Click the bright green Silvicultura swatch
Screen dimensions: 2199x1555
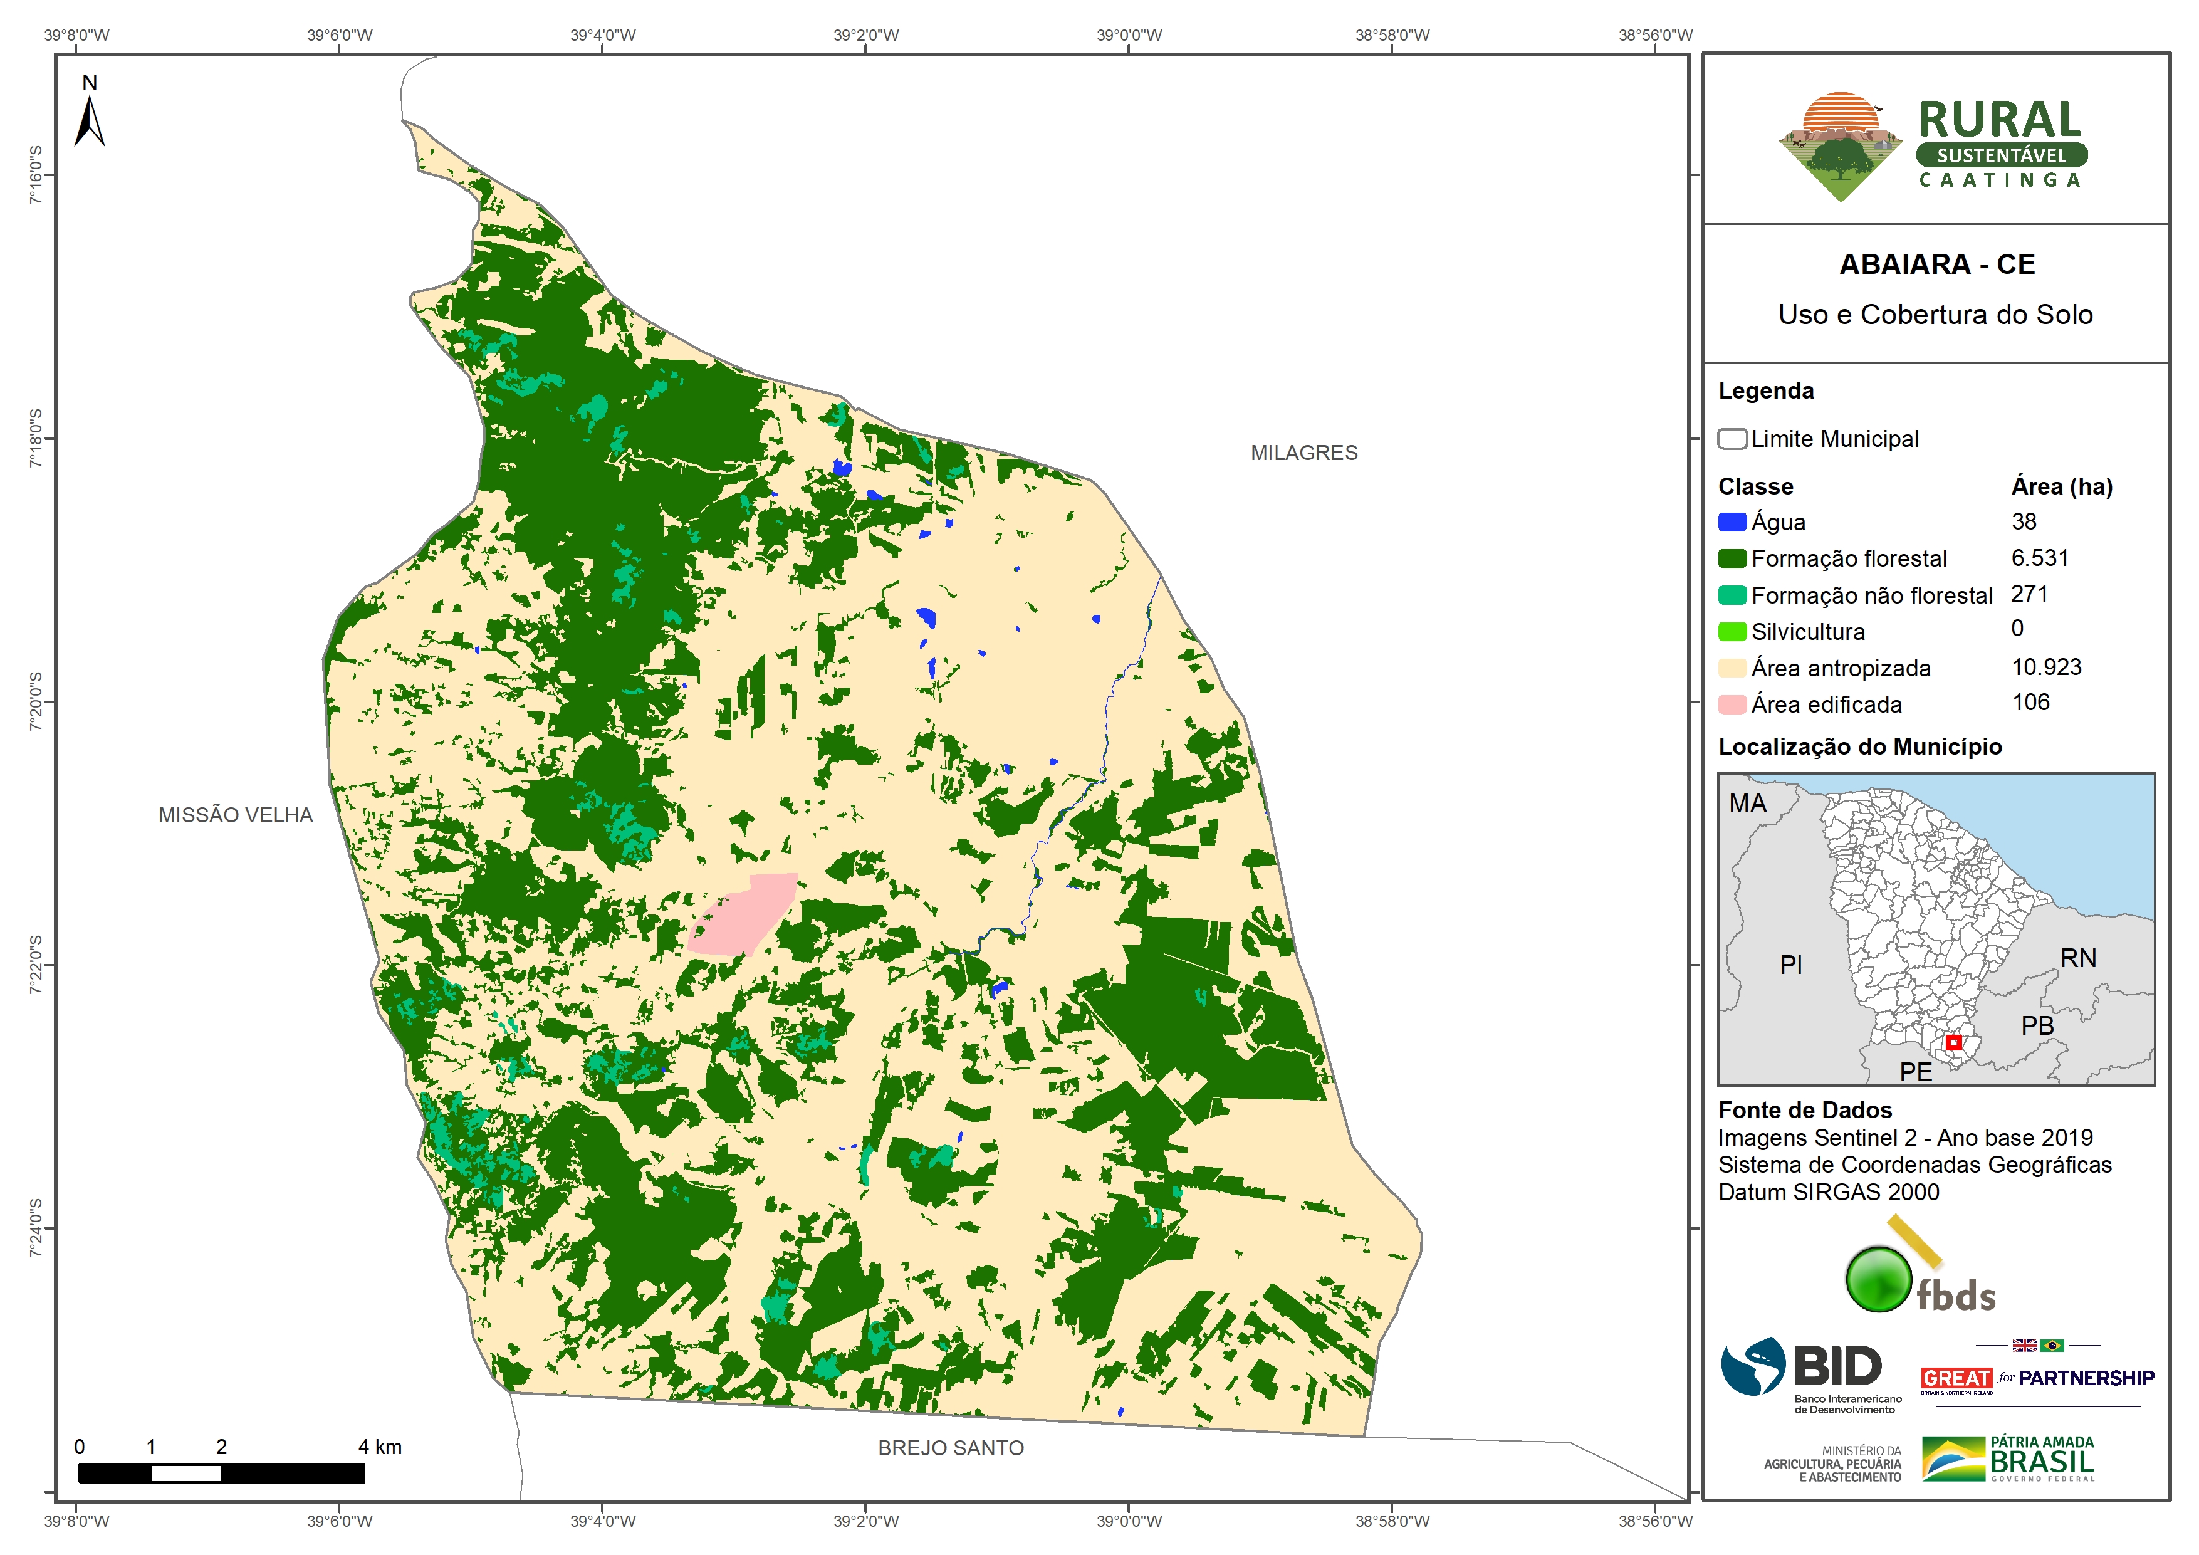[1732, 631]
